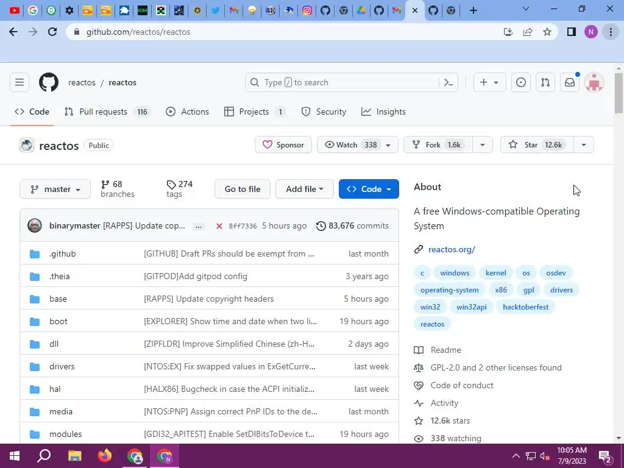Screen dimensions: 624x468
Task: Focus the Type / to search field
Action: (x=352, y=82)
